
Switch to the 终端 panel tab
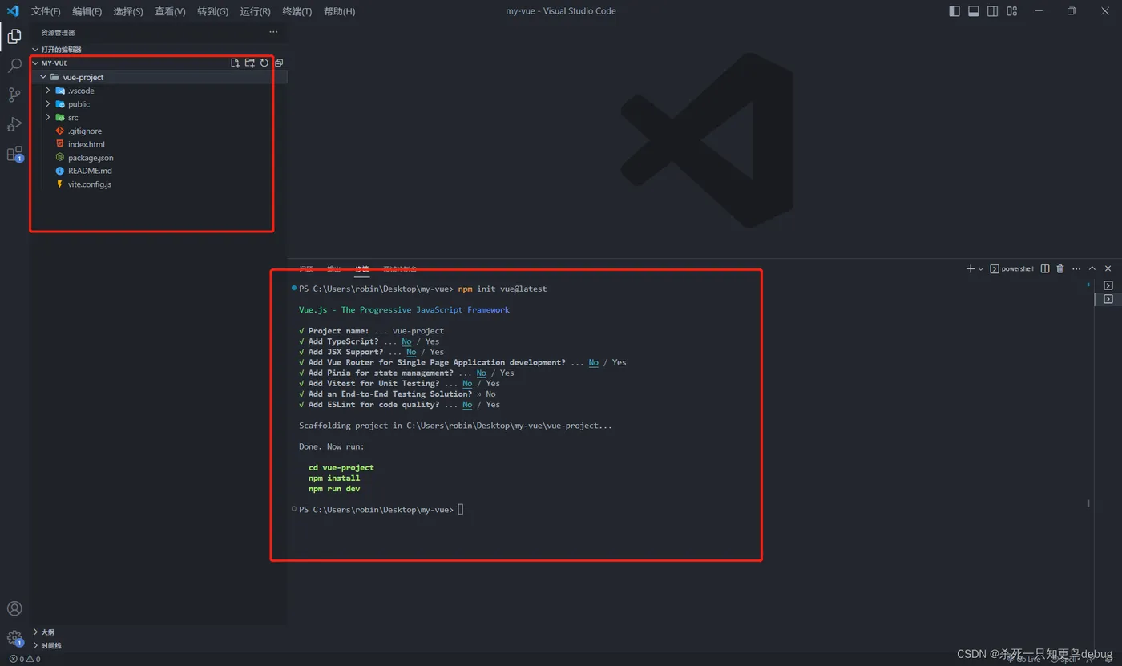point(362,269)
